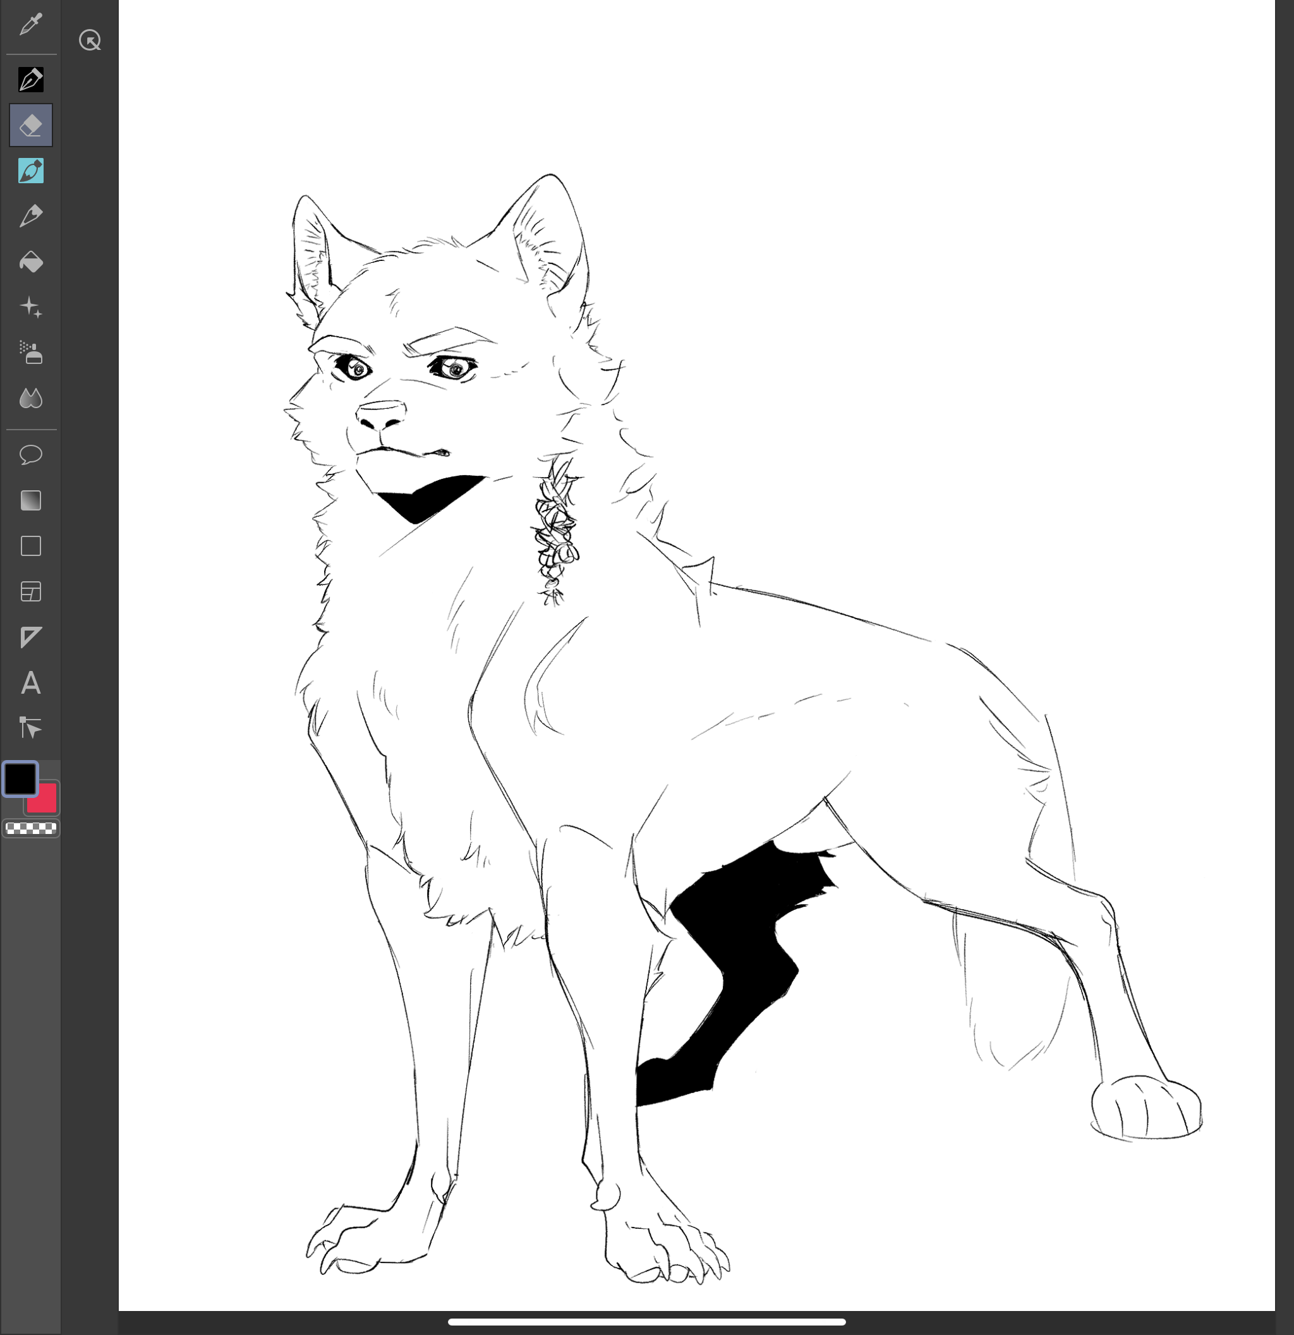The height and width of the screenshot is (1335, 1294).
Task: Select the black Pen tool
Action: [31, 80]
